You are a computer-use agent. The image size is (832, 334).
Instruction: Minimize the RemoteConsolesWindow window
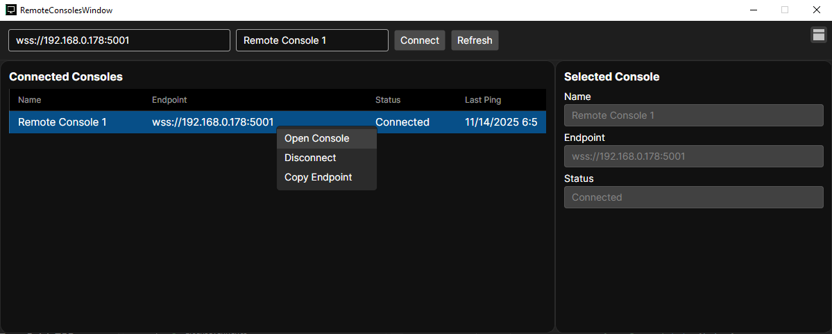pyautogui.click(x=753, y=10)
